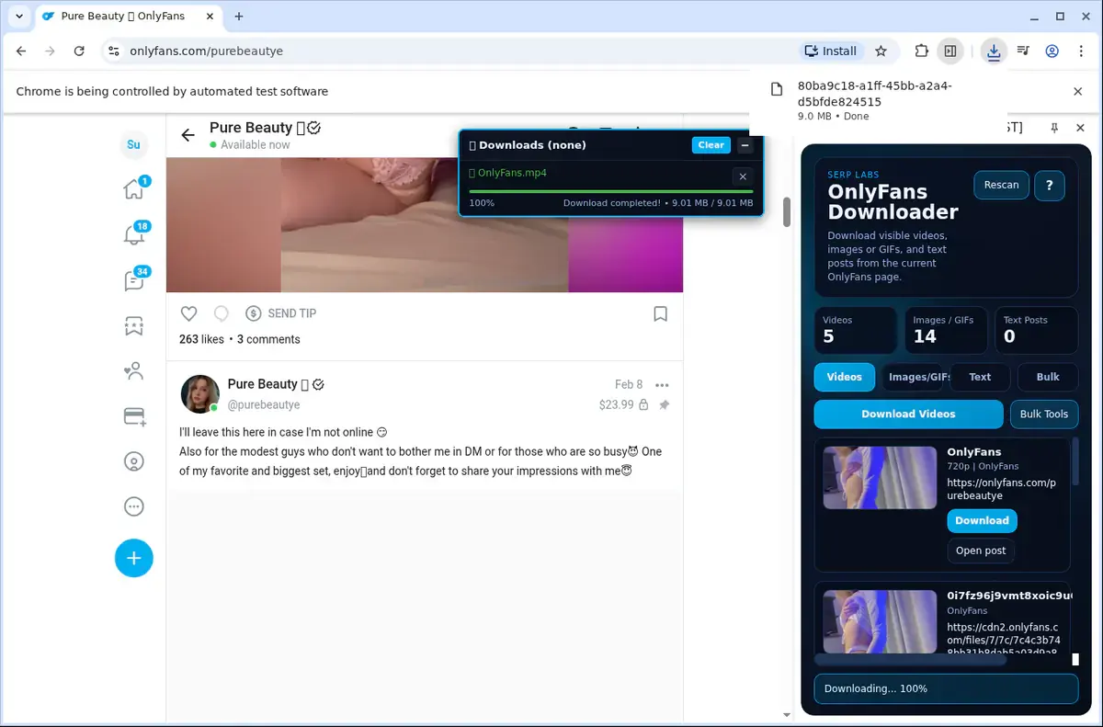Open Chrome extensions puzzle icon
Viewport: 1103px width, 727px height.
pos(922,51)
